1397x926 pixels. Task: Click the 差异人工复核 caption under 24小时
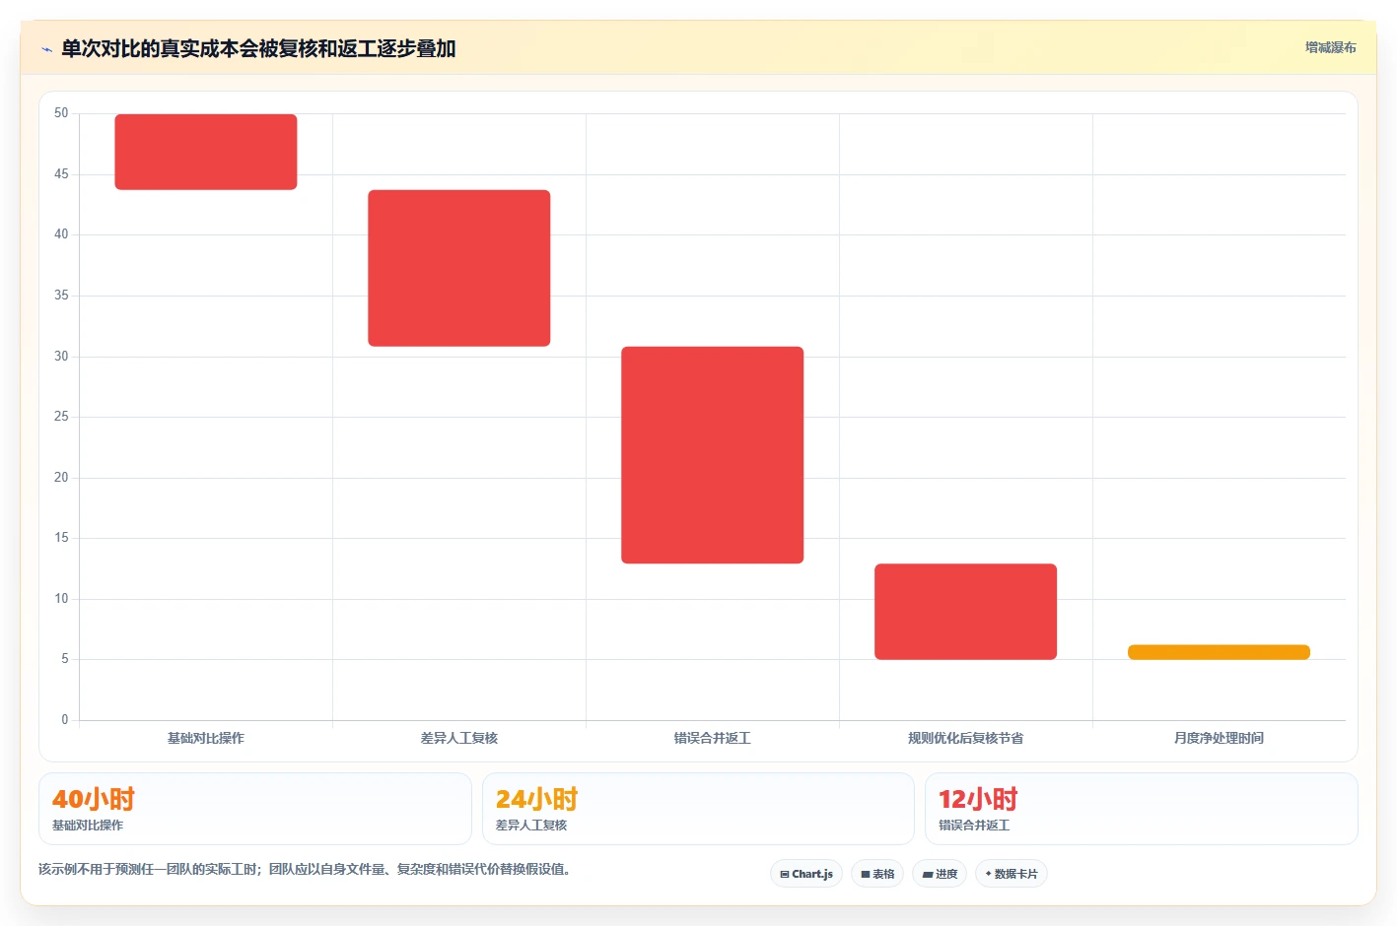(x=531, y=826)
